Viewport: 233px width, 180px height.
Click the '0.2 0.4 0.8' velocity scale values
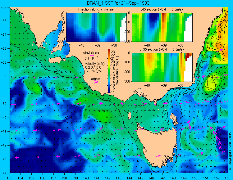(x=93, y=67)
